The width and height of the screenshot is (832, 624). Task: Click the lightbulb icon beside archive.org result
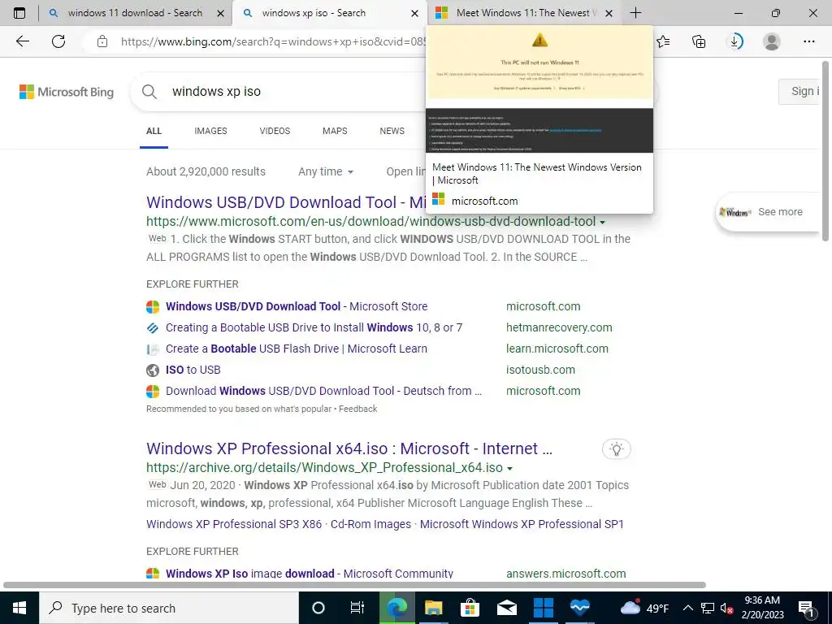coord(616,448)
